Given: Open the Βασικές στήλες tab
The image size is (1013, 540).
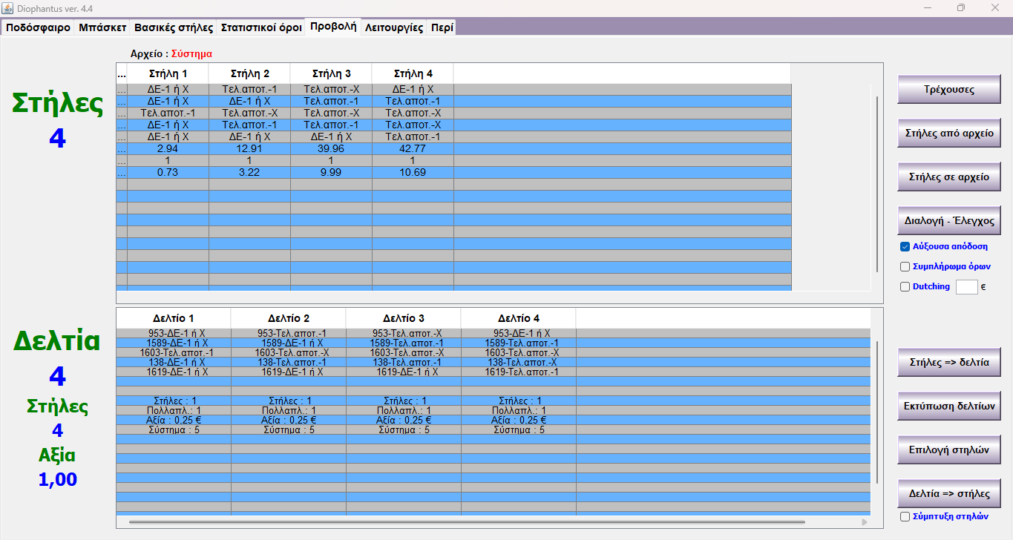Looking at the screenshot, I should 174,27.
